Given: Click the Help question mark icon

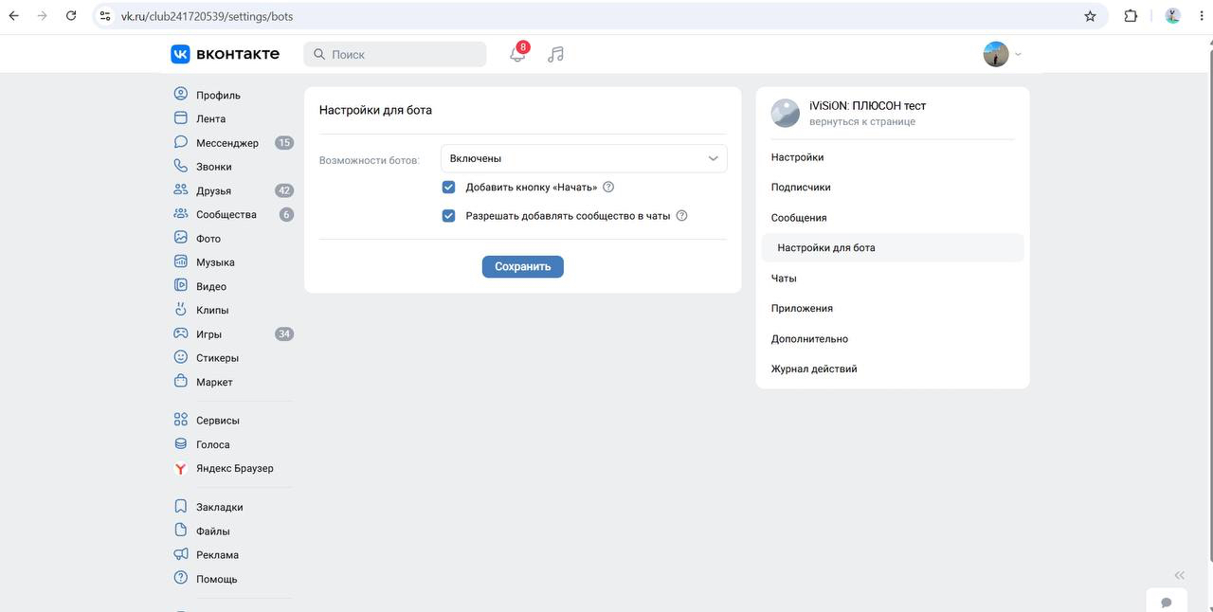Looking at the screenshot, I should (181, 578).
